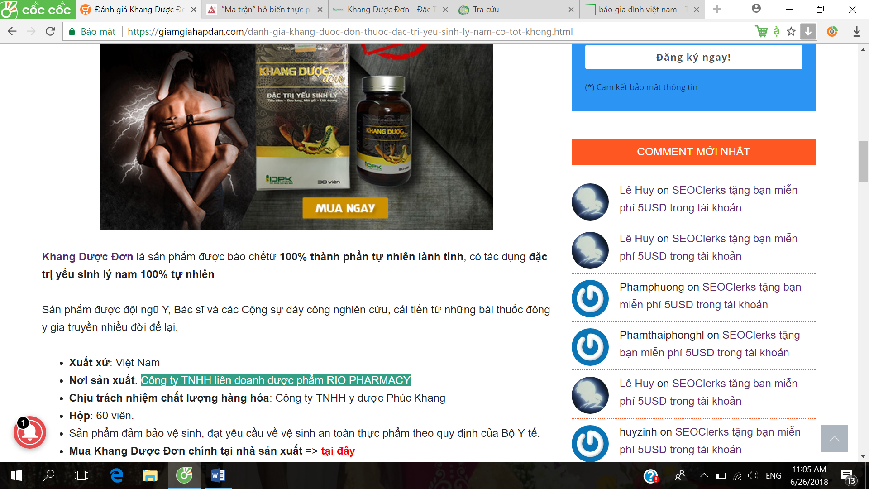
Task: Expand the system tray hidden icons chevron
Action: click(x=704, y=475)
